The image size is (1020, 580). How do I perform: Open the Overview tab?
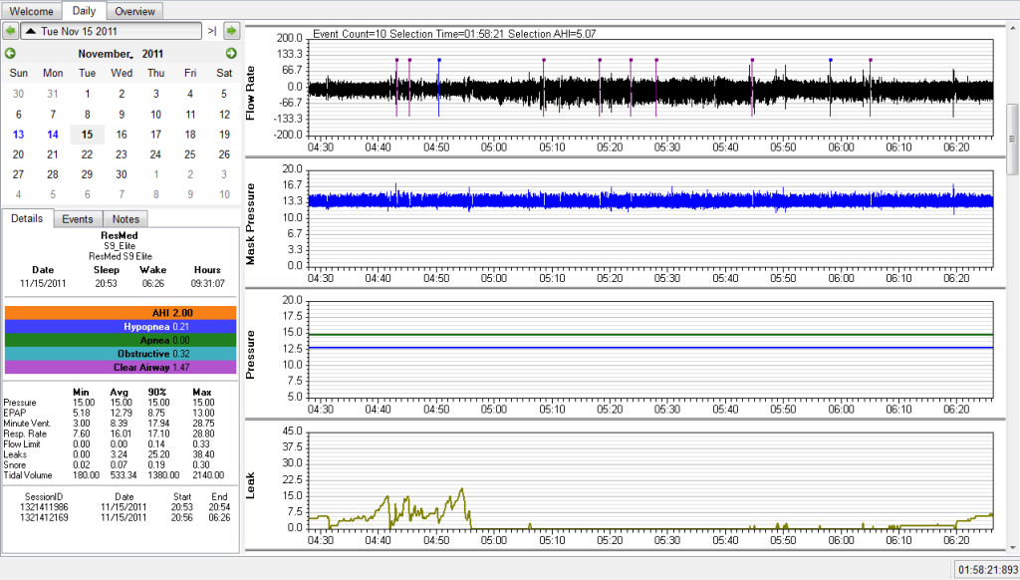click(134, 11)
